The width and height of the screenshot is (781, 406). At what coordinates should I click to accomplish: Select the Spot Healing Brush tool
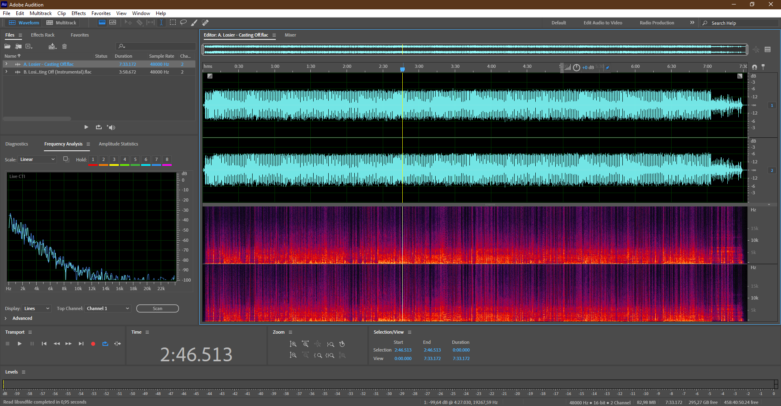coord(205,23)
